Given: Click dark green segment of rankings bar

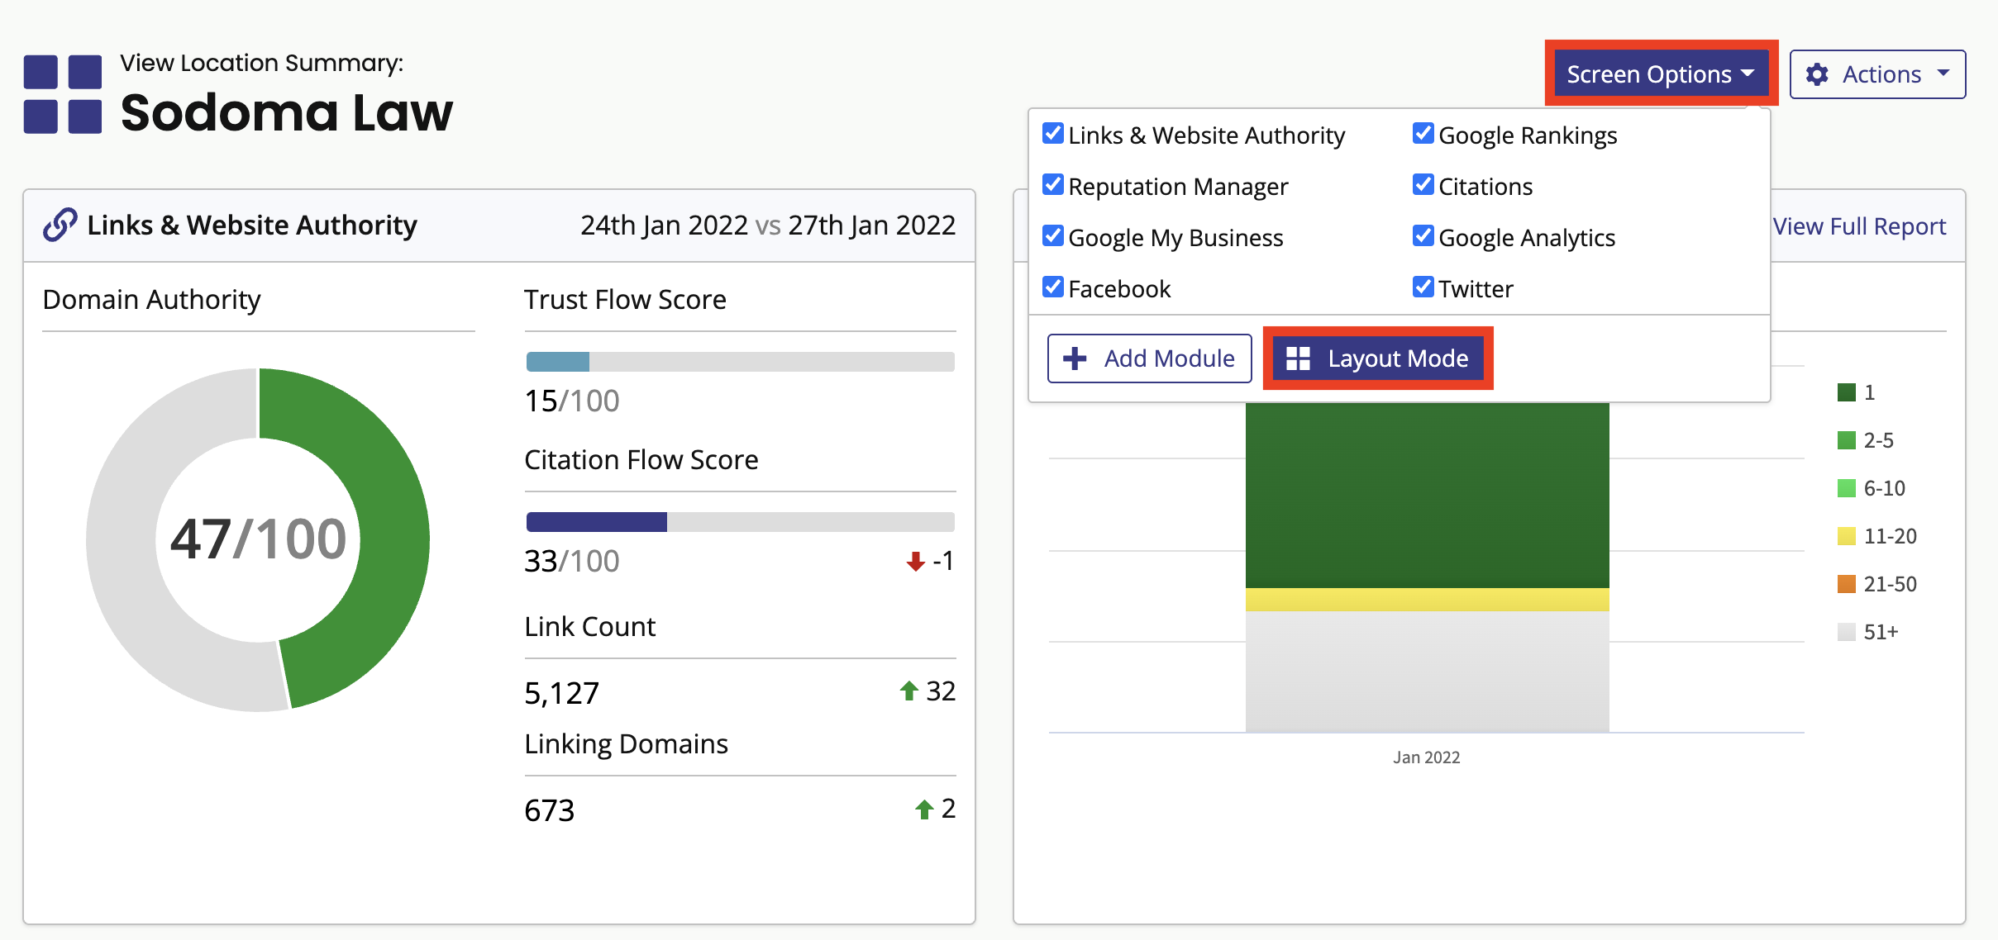Looking at the screenshot, I should tap(1428, 496).
